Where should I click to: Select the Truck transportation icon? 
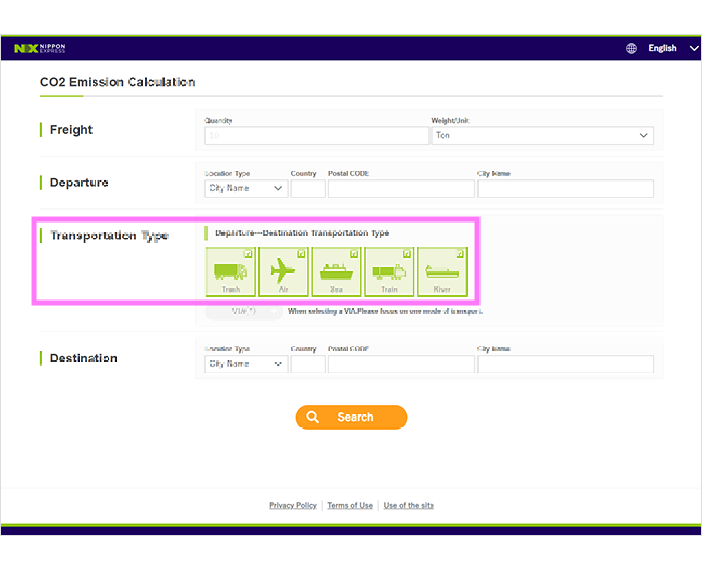coord(230,271)
